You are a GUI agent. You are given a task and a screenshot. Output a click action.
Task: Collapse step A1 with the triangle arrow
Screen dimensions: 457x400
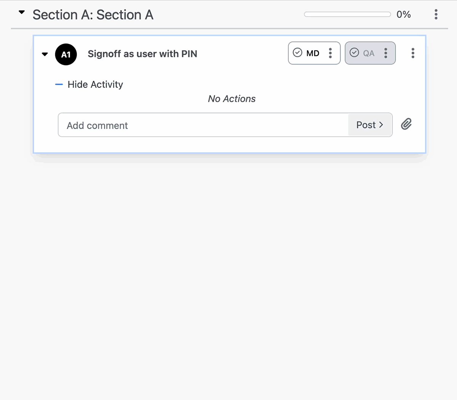click(45, 54)
